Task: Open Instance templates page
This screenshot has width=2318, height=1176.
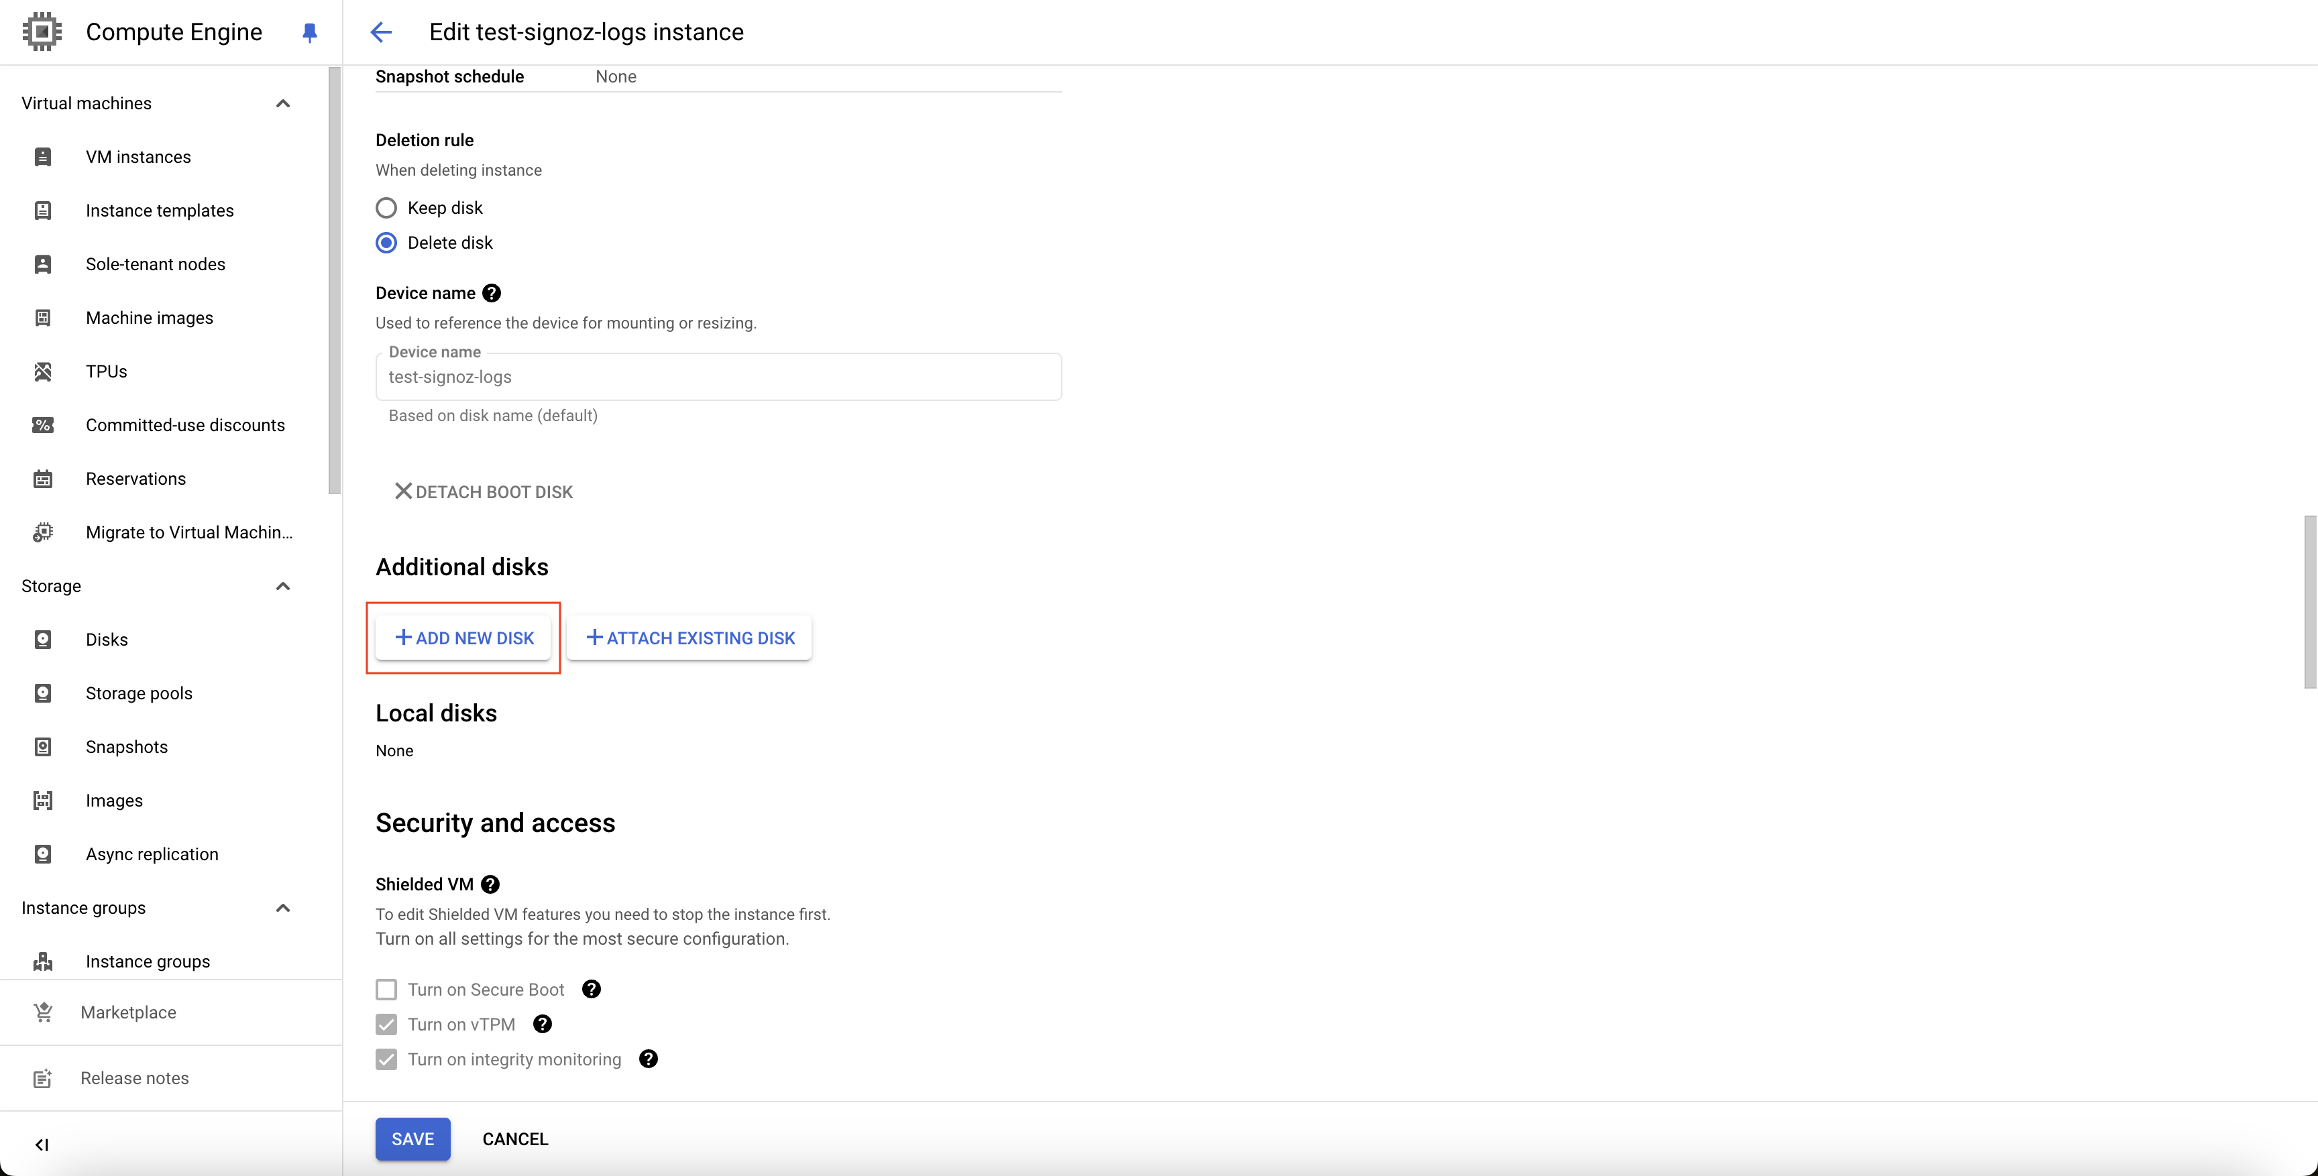Action: pyautogui.click(x=160, y=211)
